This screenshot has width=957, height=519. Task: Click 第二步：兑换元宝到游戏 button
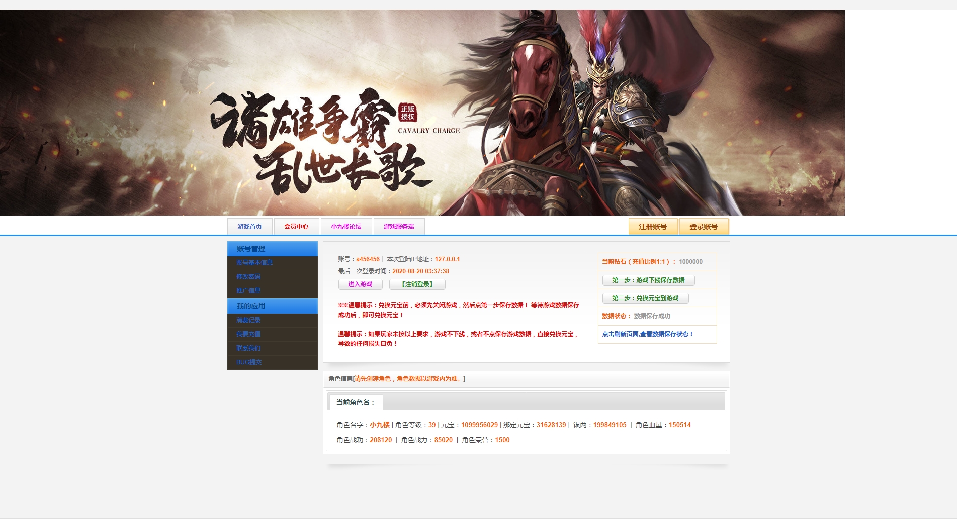pos(646,298)
